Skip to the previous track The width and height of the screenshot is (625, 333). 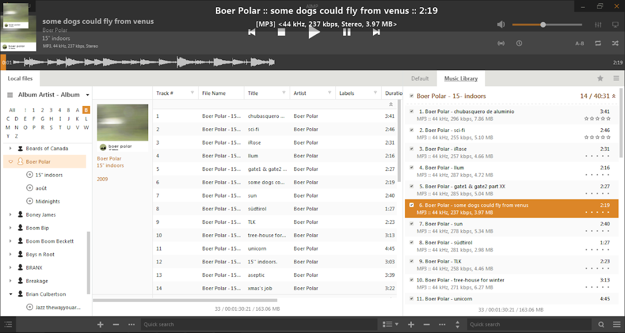pos(252,32)
